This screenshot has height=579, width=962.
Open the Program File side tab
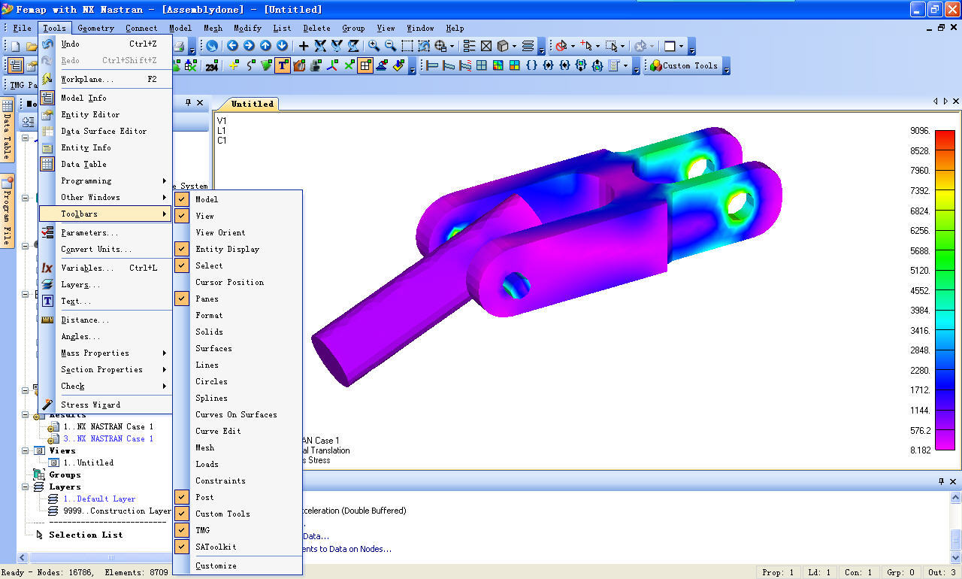(7, 211)
